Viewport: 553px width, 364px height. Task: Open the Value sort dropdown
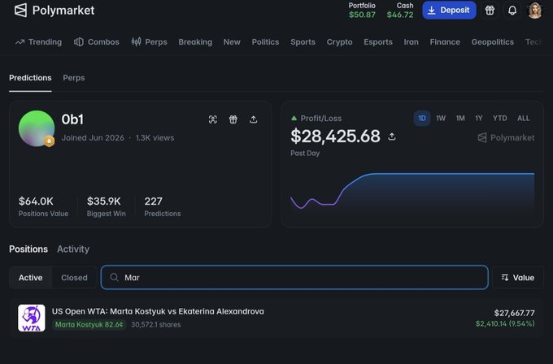518,278
